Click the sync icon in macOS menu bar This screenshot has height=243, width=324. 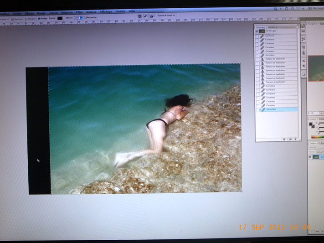[286, 9]
